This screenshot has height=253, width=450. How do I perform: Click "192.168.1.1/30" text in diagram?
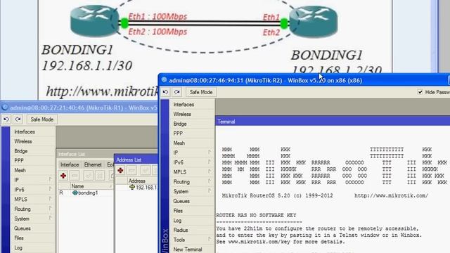(87, 66)
